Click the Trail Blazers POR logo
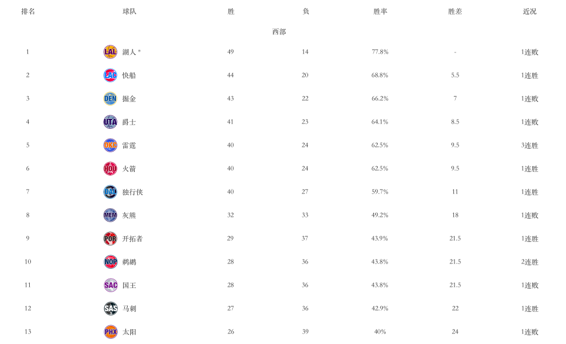This screenshot has height=344, width=566. point(110,238)
